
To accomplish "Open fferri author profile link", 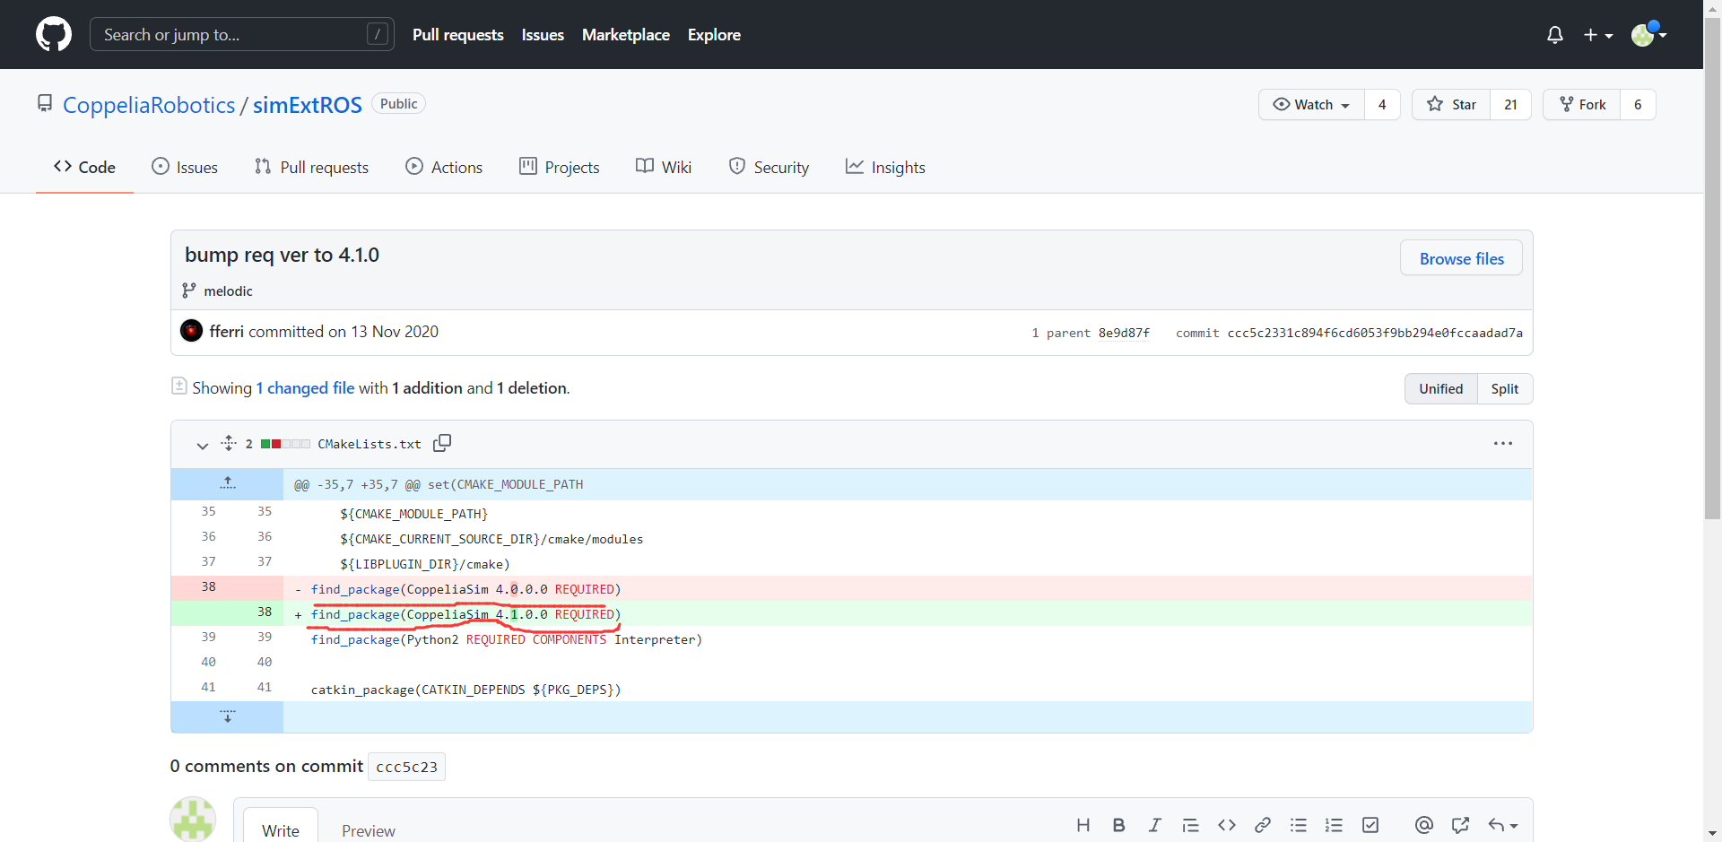I will tap(227, 331).
